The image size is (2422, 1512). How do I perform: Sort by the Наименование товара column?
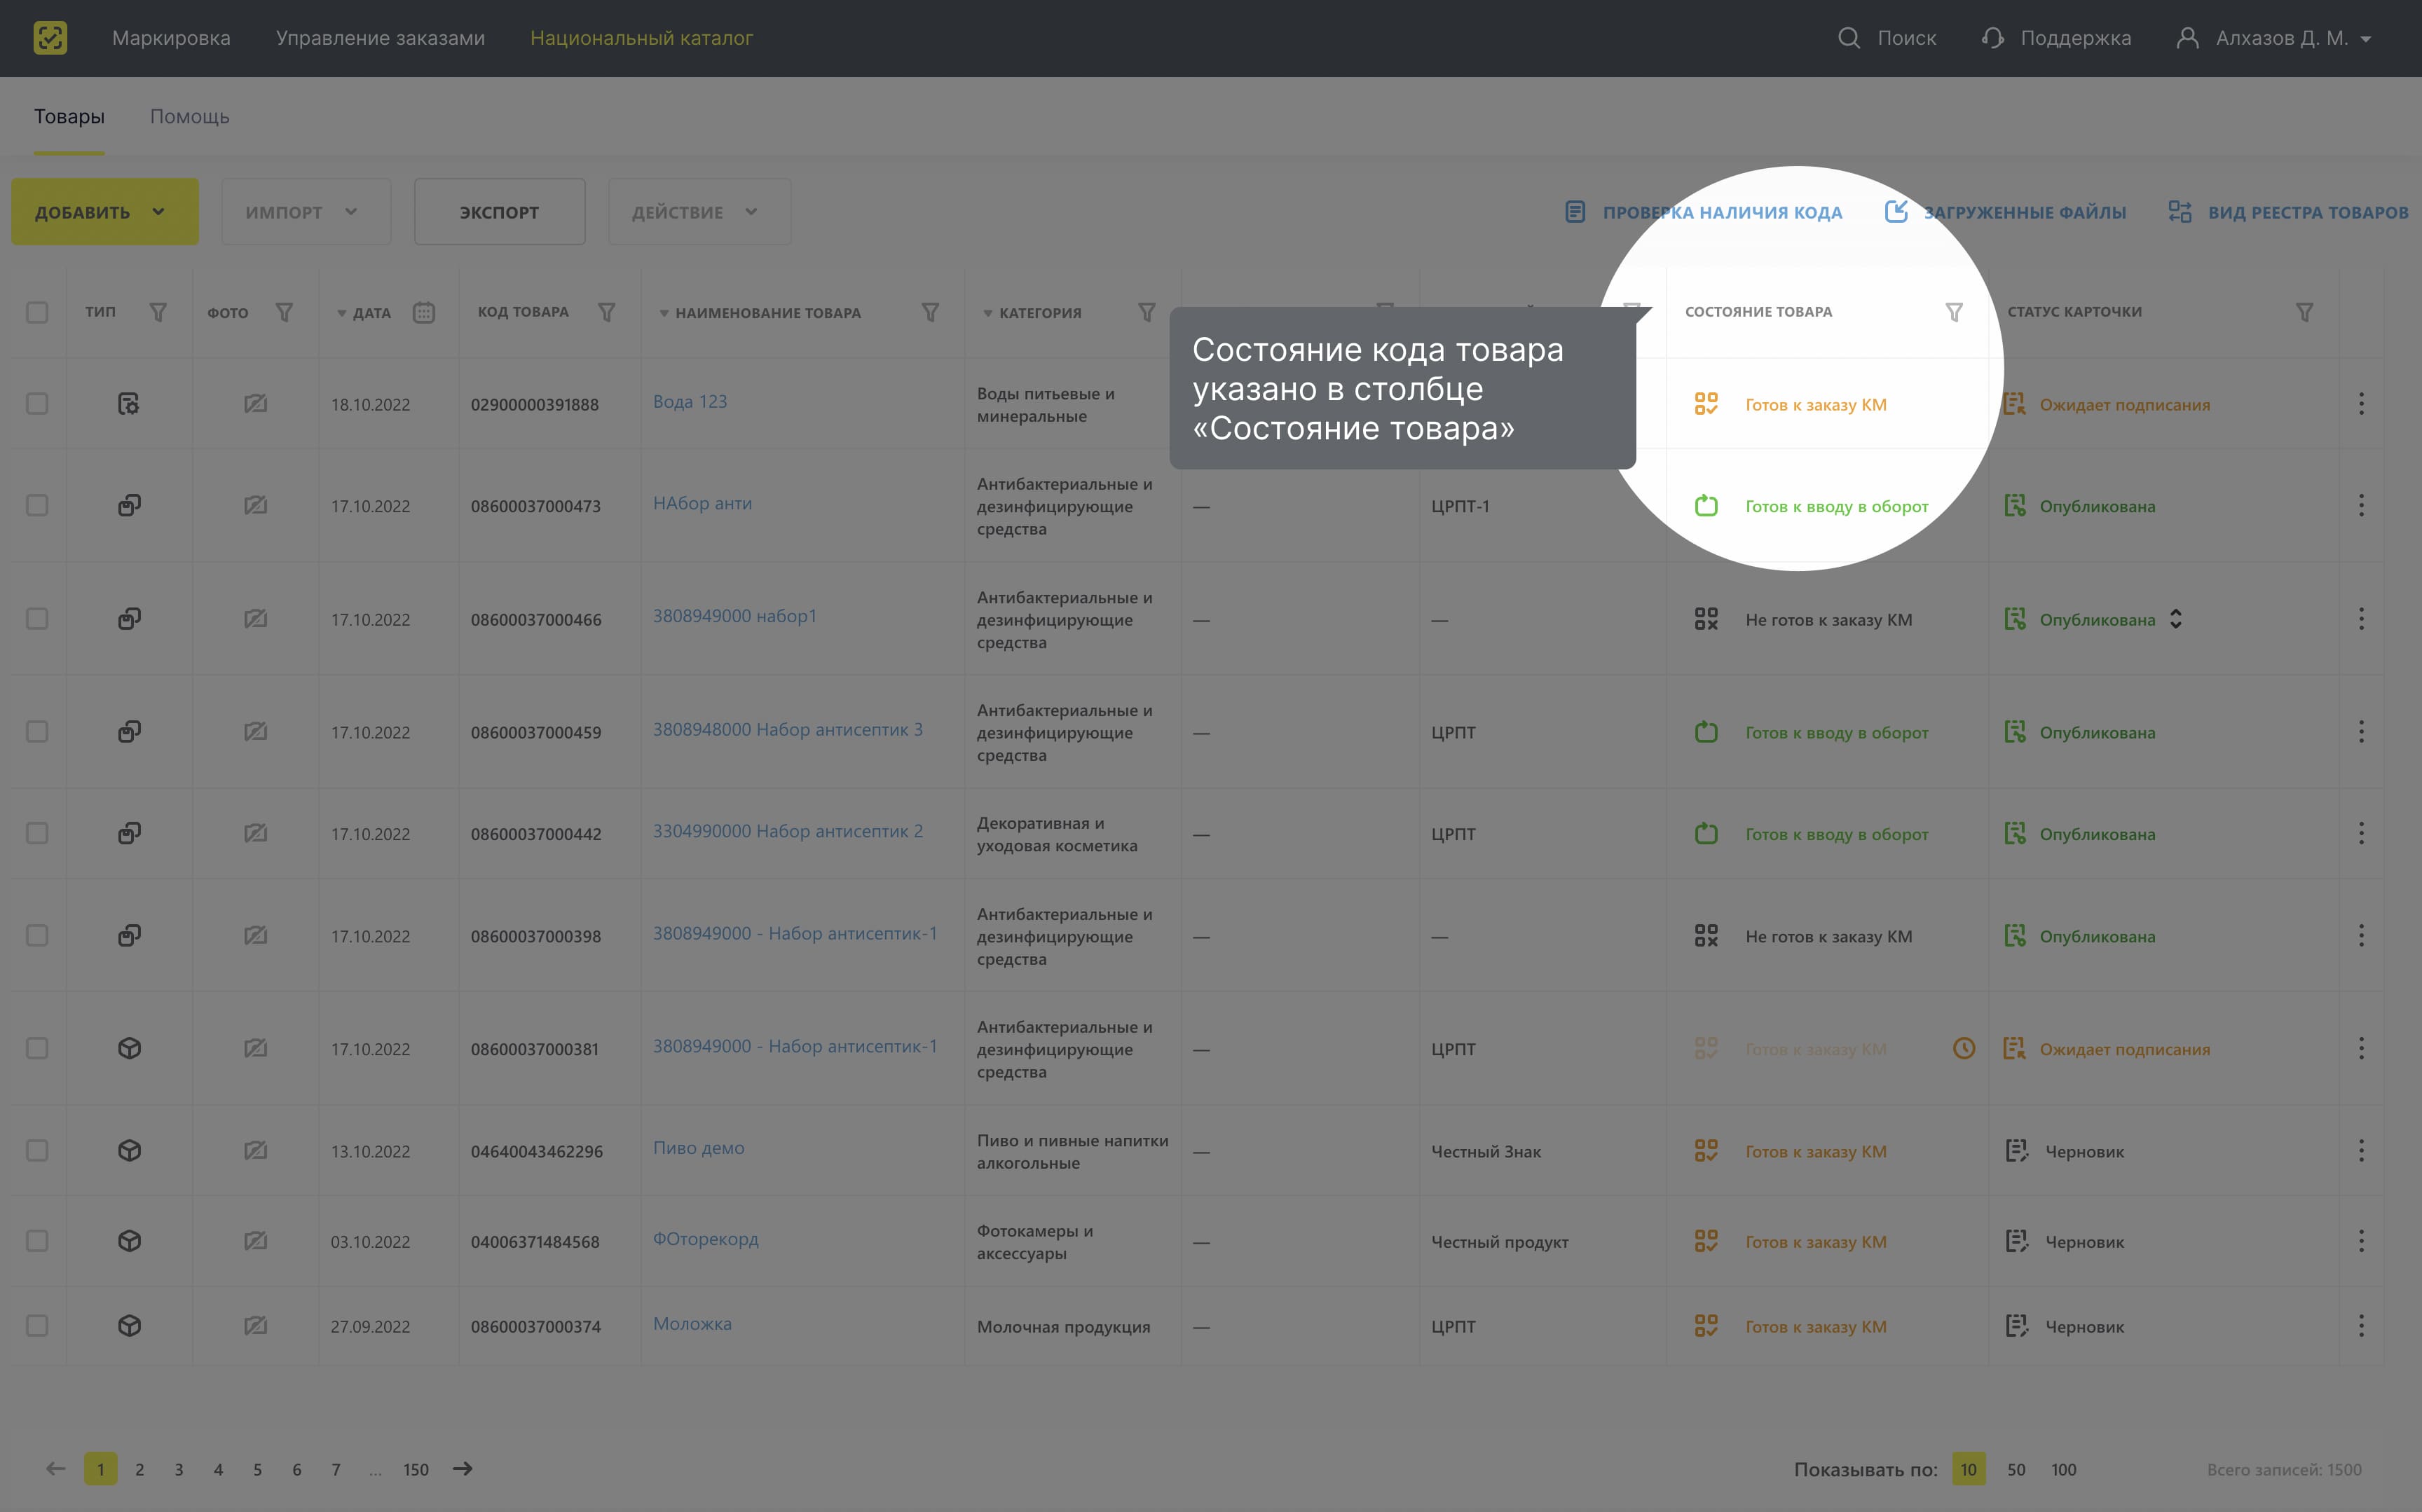(760, 313)
